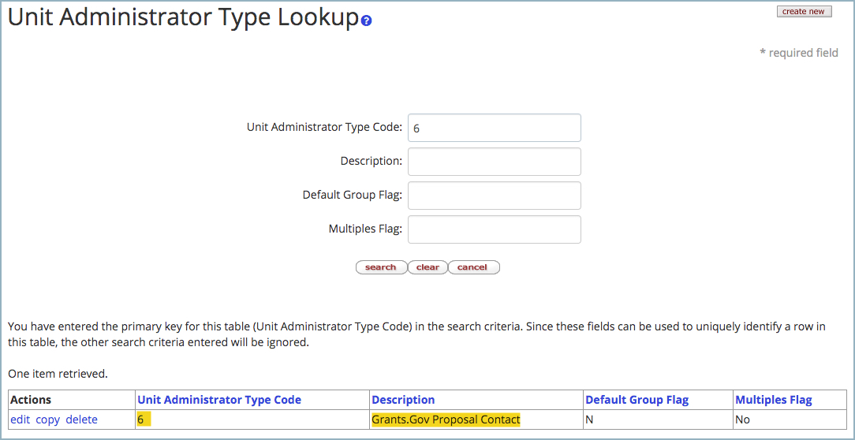855x440 pixels.
Task: Click the create new button
Action: pyautogui.click(x=805, y=12)
